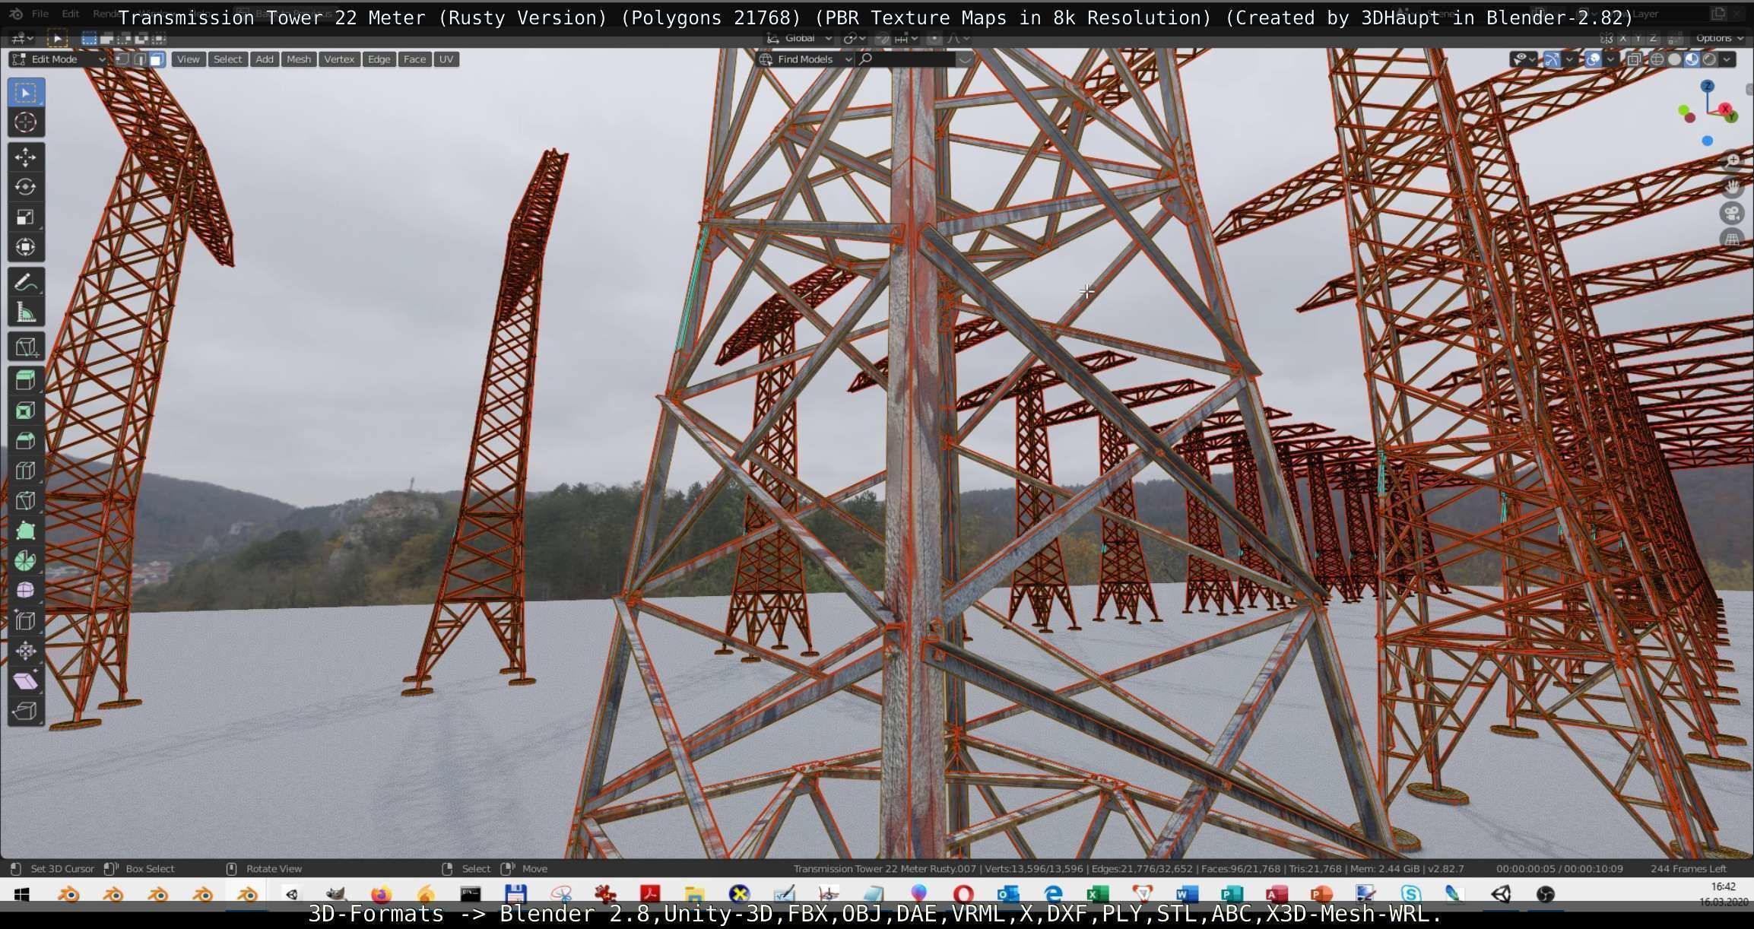
Task: Choose the Rotate tool
Action: pos(26,187)
